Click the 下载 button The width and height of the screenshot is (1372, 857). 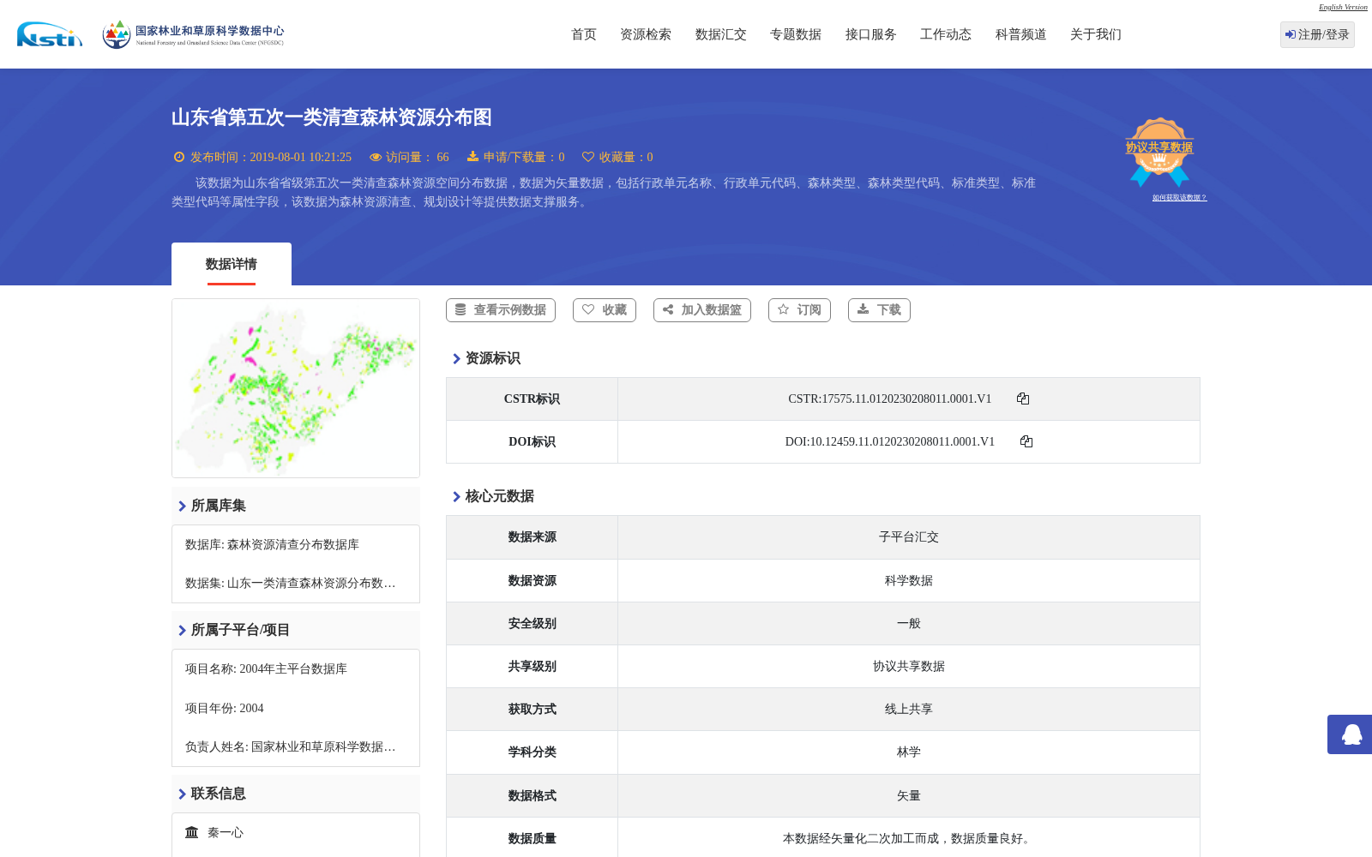point(879,310)
